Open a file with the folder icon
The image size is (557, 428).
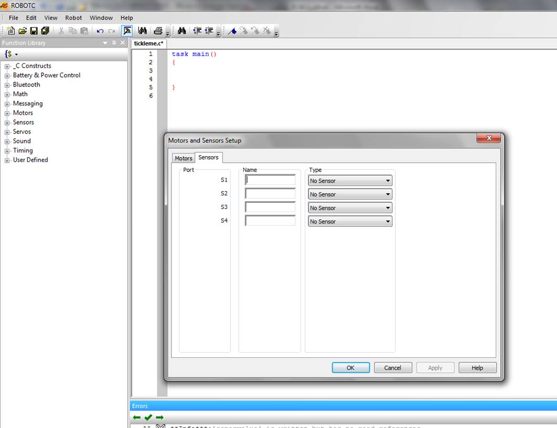point(22,31)
